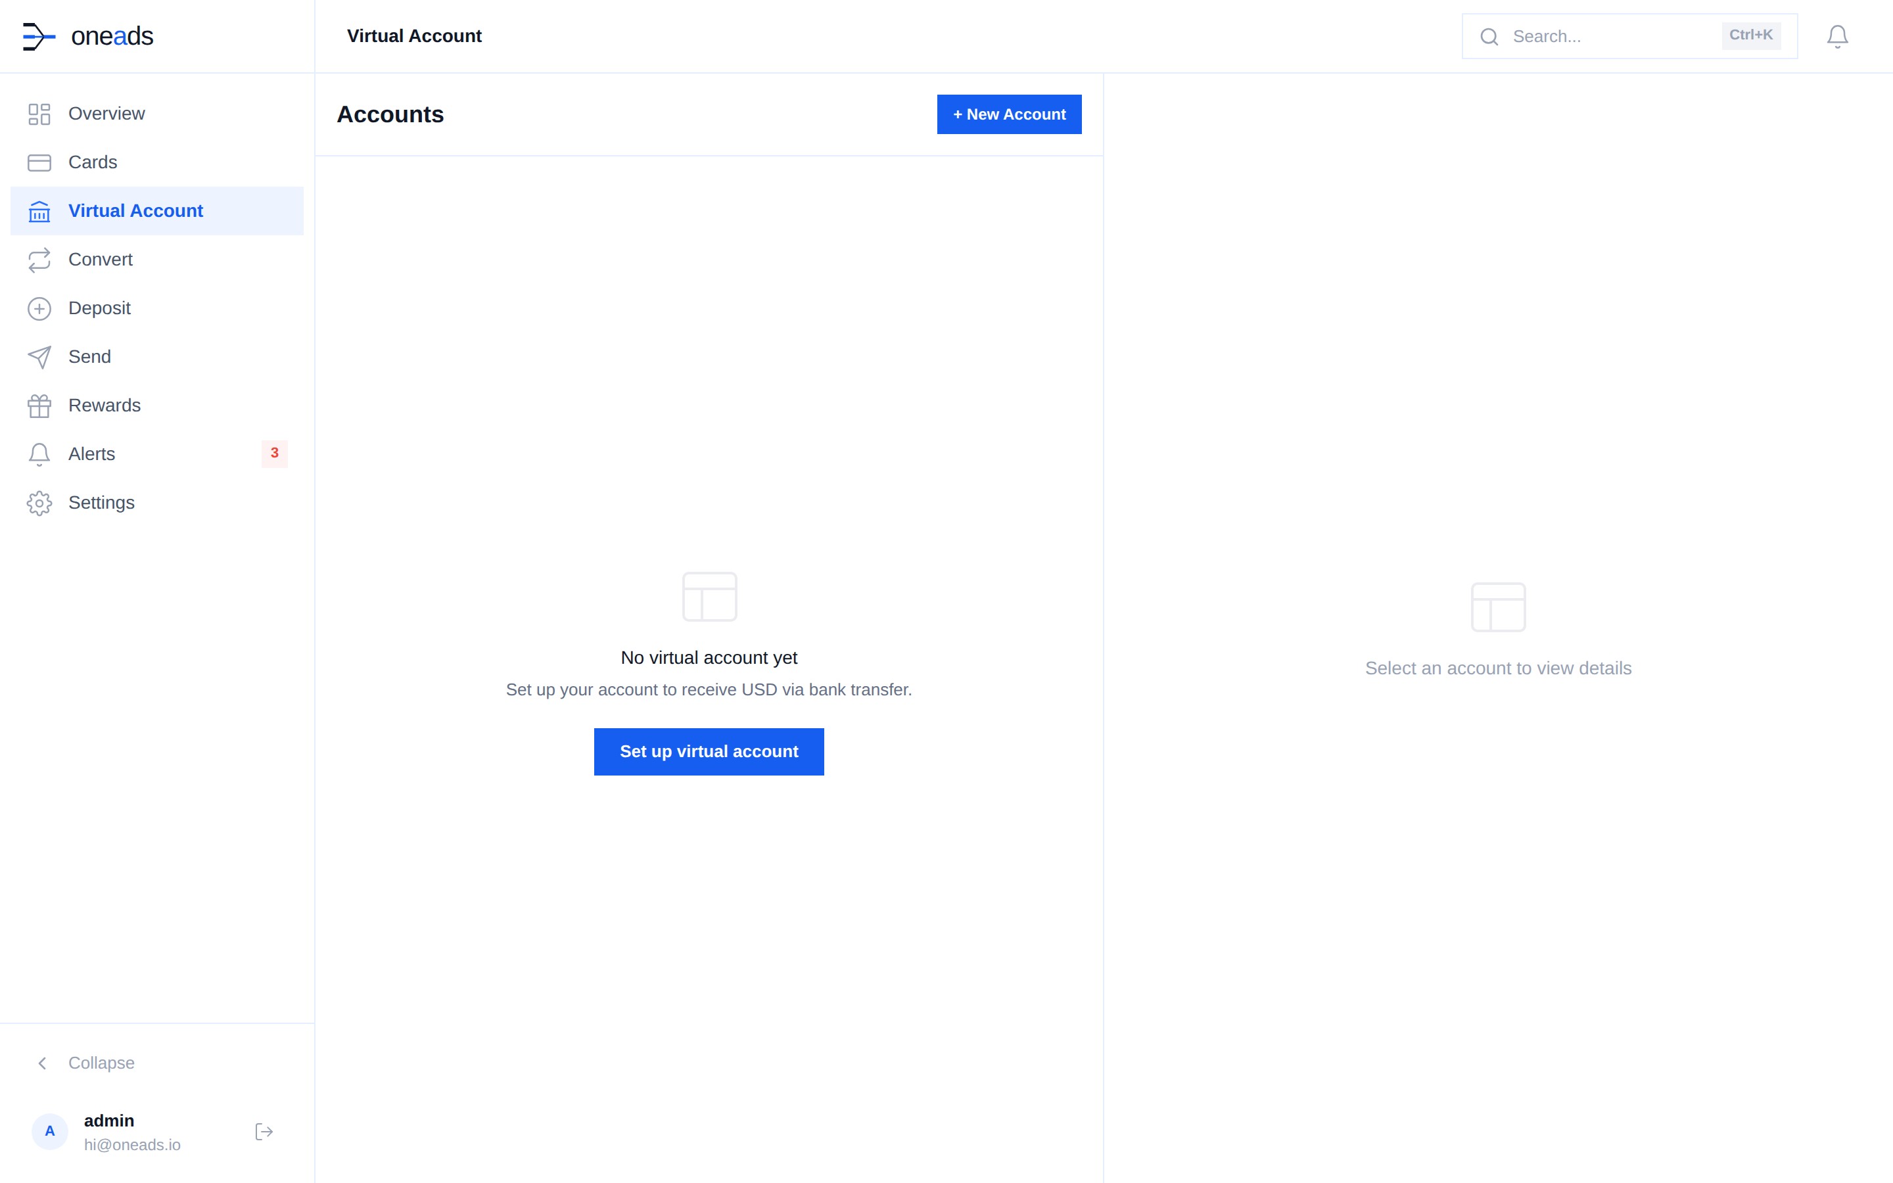Click the + New Account button
Viewport: 1893px width, 1183px height.
pos(1009,114)
